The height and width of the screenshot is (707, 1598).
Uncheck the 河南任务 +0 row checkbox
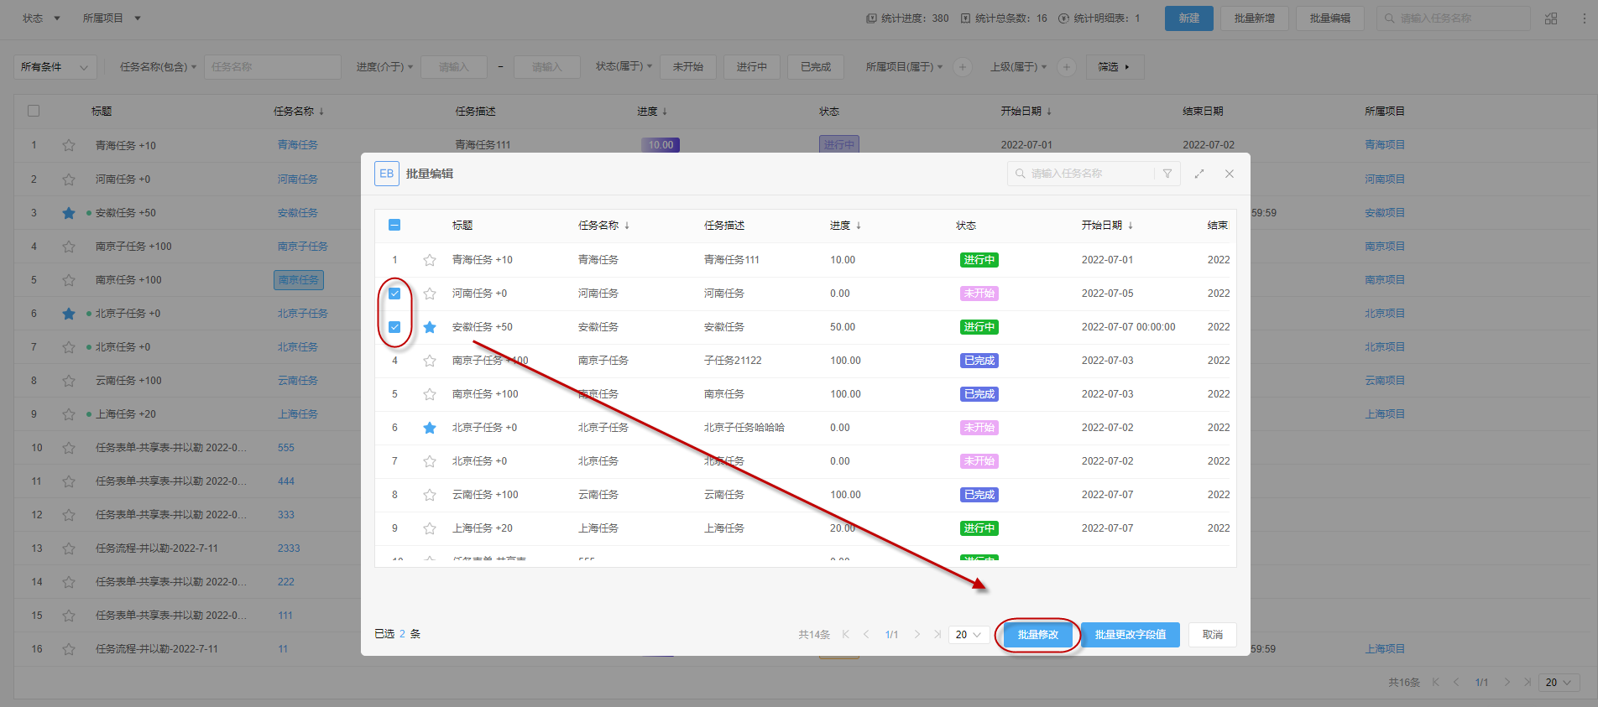tap(394, 294)
